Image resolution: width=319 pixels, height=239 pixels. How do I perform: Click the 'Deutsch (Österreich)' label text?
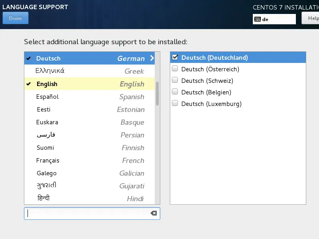click(x=210, y=69)
